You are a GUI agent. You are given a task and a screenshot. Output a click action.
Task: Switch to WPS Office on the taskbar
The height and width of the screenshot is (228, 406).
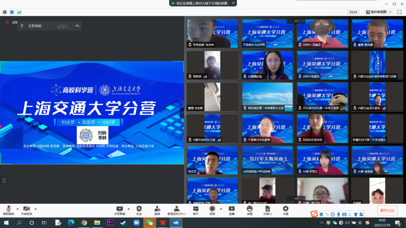pos(163,222)
